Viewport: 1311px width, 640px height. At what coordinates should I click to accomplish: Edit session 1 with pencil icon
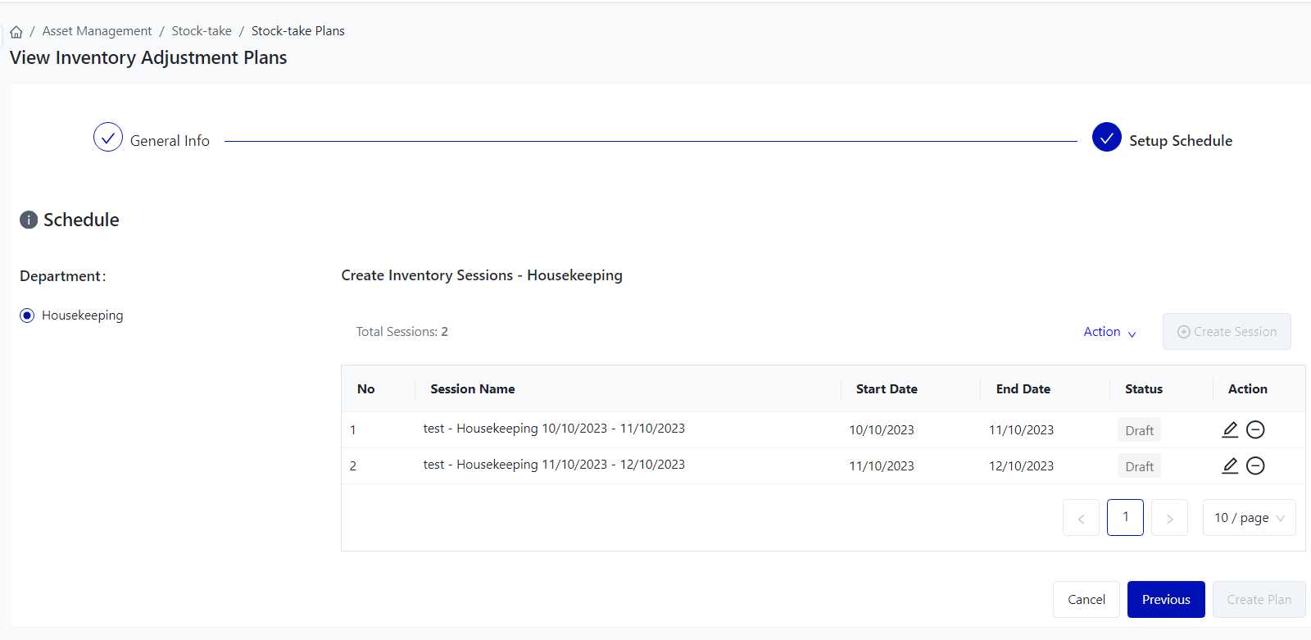tap(1230, 429)
